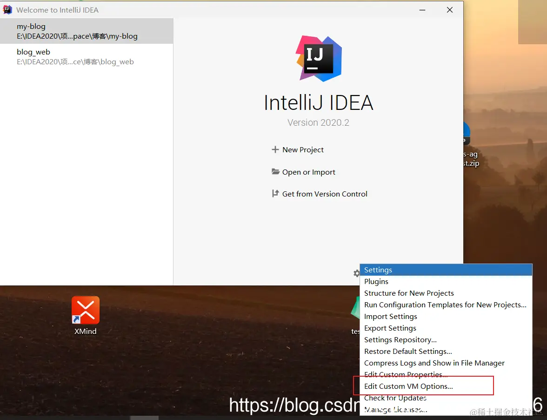Select Edit Custom Properties entry
Image resolution: width=547 pixels, height=420 pixels.
446,374
